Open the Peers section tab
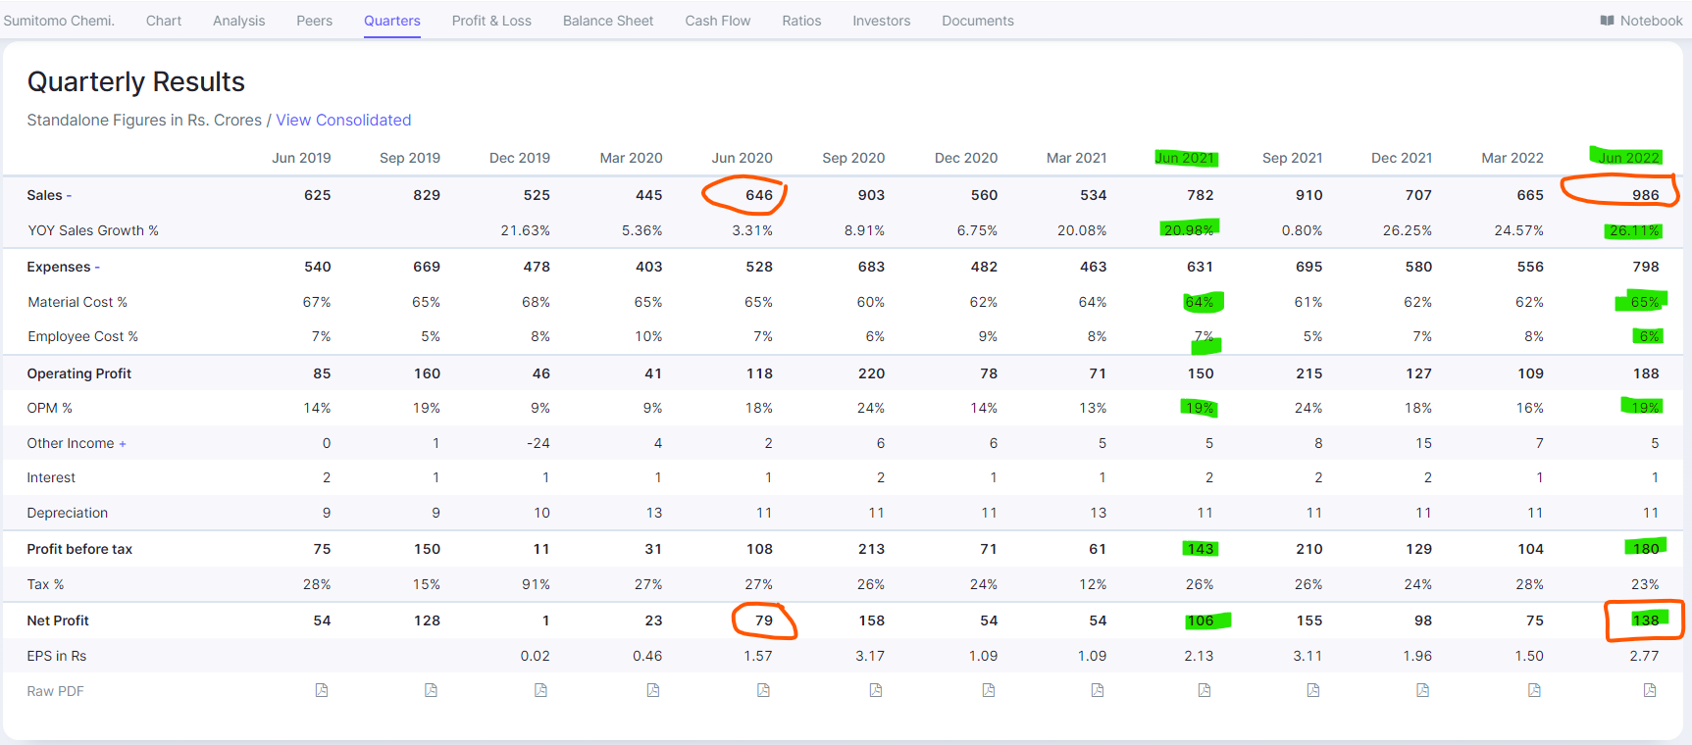The image size is (1692, 745). point(314,21)
